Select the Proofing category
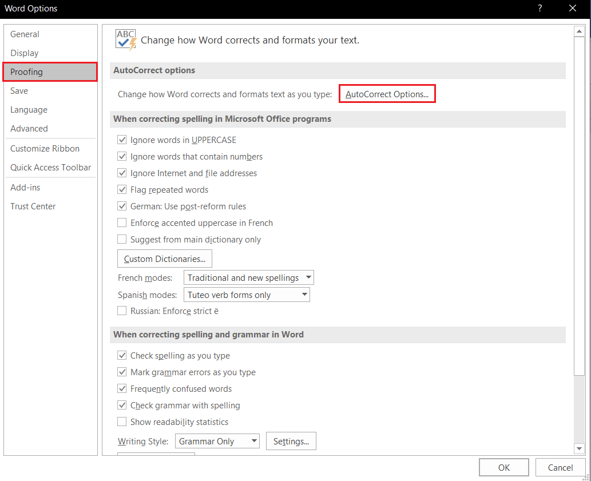The height and width of the screenshot is (481, 591). click(50, 72)
